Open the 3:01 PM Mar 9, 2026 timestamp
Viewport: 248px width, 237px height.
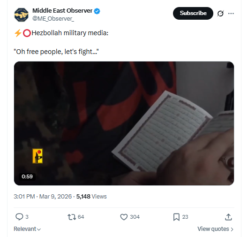click(43, 197)
